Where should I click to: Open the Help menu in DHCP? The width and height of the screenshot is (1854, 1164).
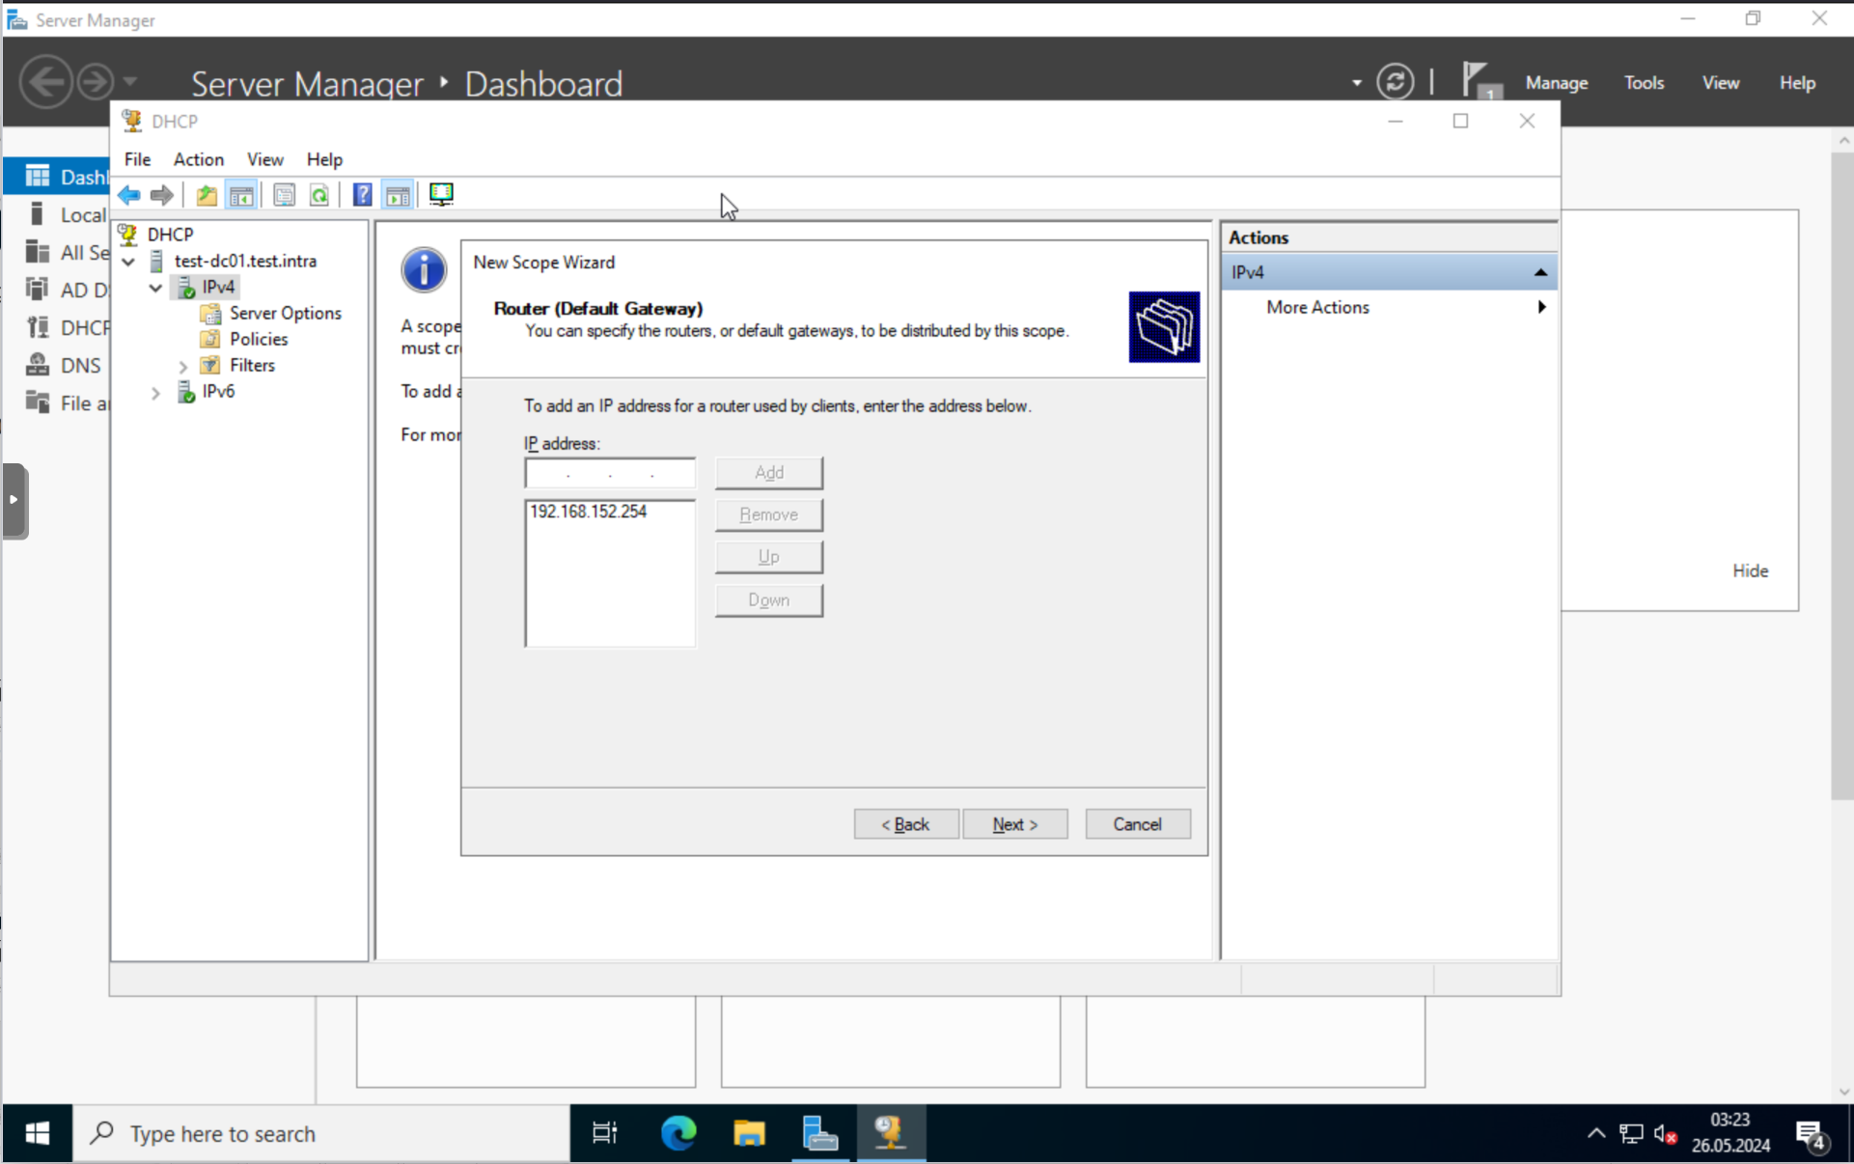coord(324,159)
